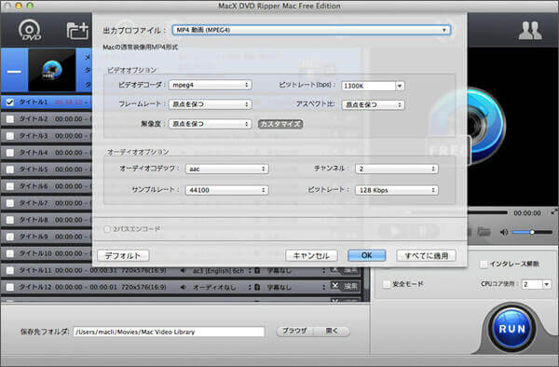Open the audio ビットレート 128 Kbps dropdown
Image resolution: width=559 pixels, height=367 pixels.
[397, 190]
